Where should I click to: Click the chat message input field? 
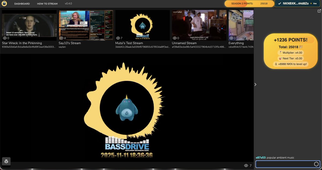pyautogui.click(x=288, y=164)
